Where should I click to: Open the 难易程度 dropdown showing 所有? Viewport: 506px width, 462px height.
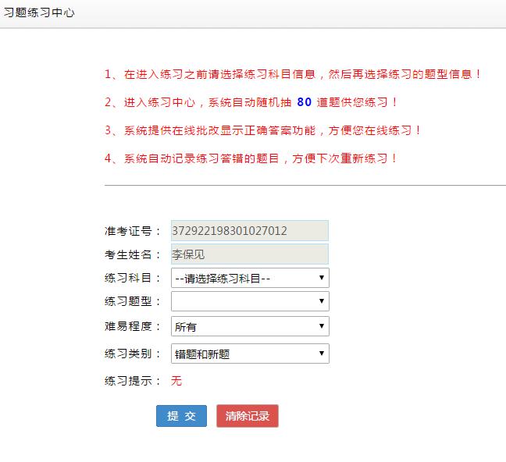pyautogui.click(x=250, y=326)
